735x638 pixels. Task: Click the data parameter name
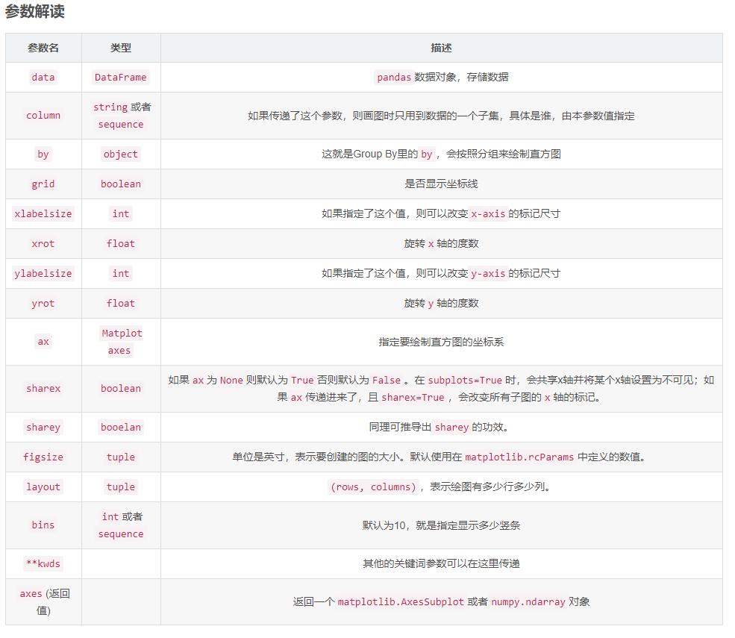tap(43, 77)
